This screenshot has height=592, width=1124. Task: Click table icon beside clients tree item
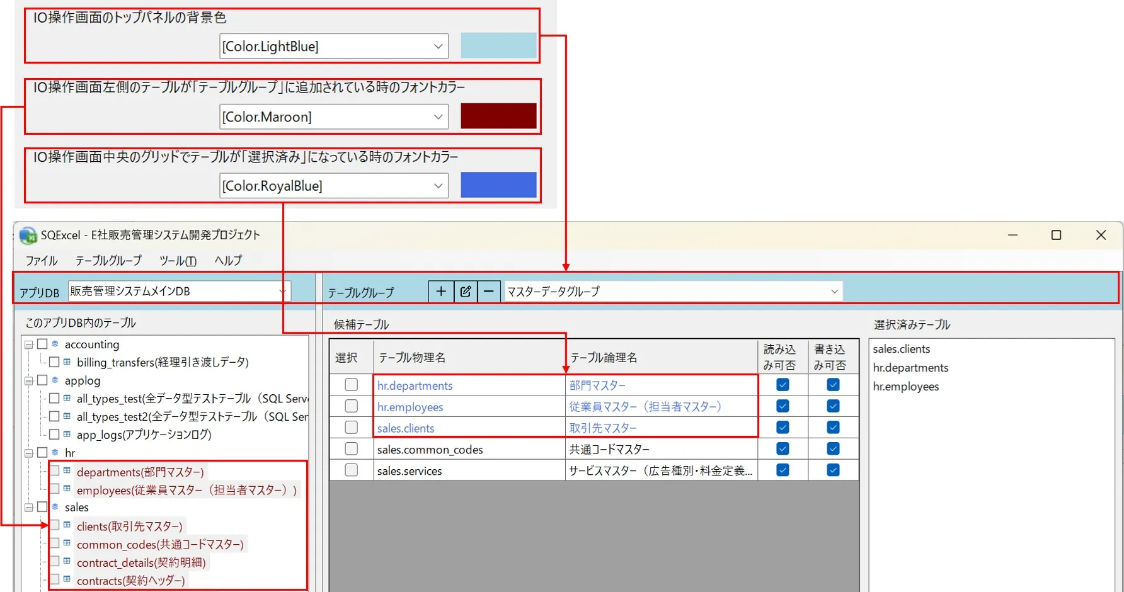coord(67,525)
